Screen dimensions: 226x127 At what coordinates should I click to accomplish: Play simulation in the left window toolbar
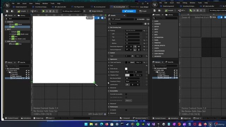pyautogui.click(x=43, y=11)
